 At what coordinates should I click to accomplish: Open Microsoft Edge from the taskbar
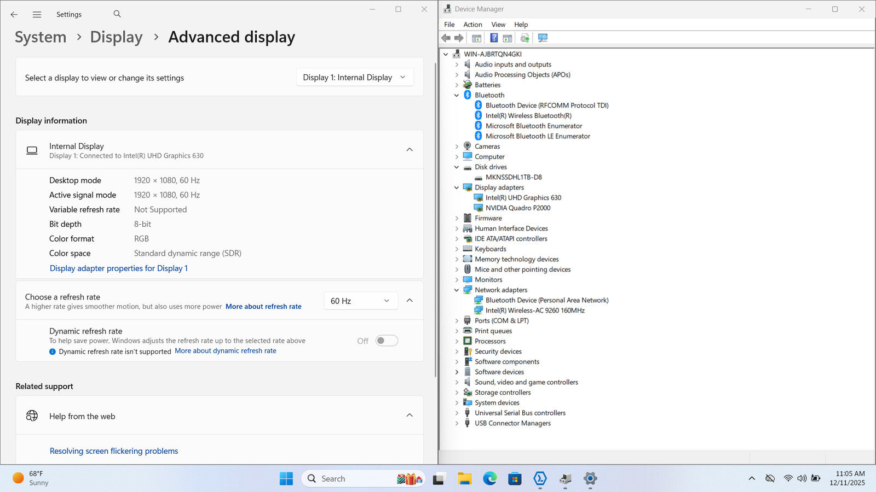489,479
